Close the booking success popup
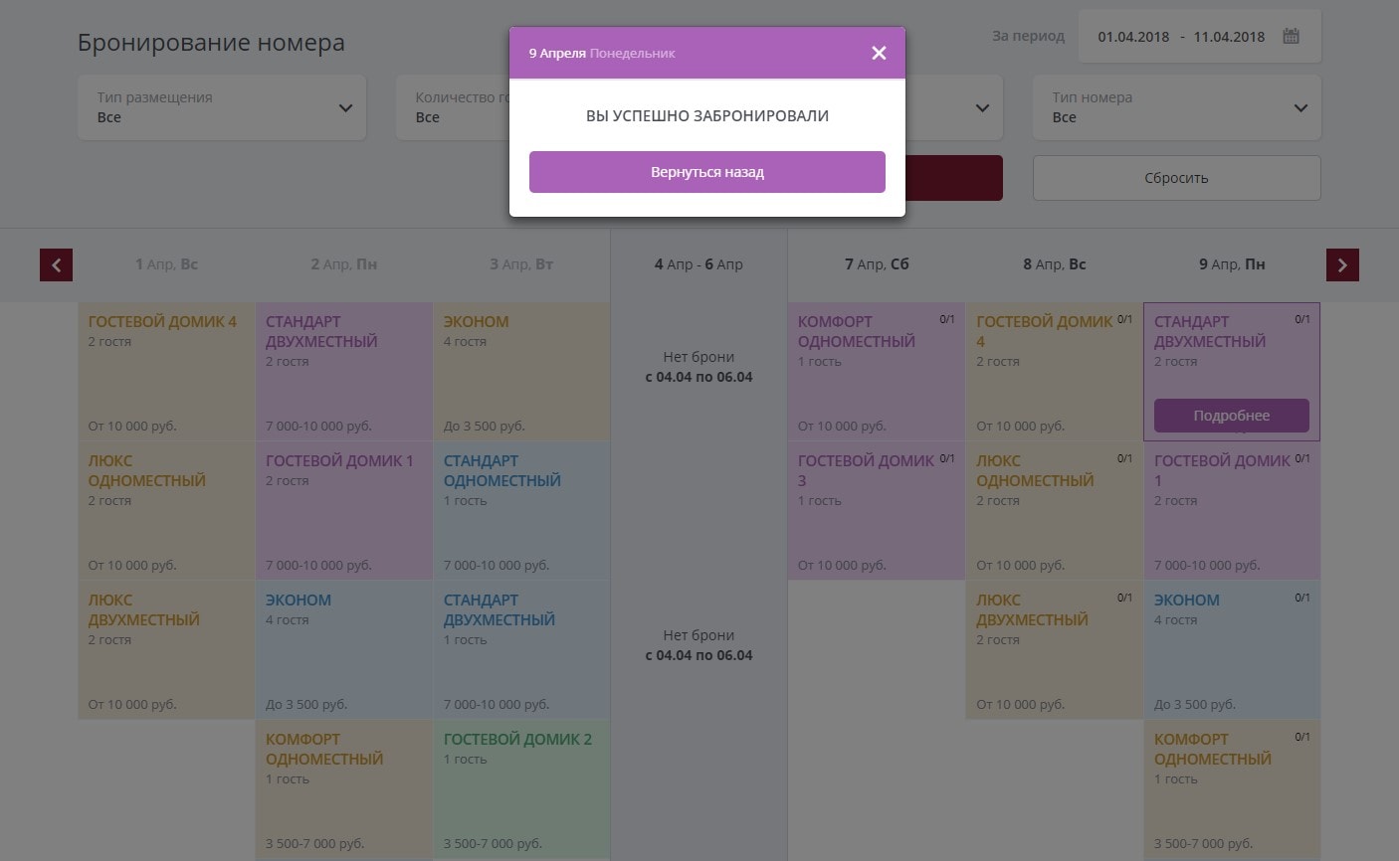 click(x=878, y=53)
